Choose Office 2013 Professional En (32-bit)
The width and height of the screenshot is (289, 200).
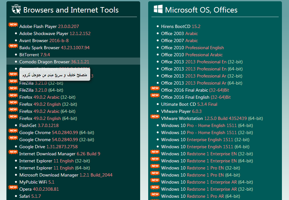[x=202, y=62]
